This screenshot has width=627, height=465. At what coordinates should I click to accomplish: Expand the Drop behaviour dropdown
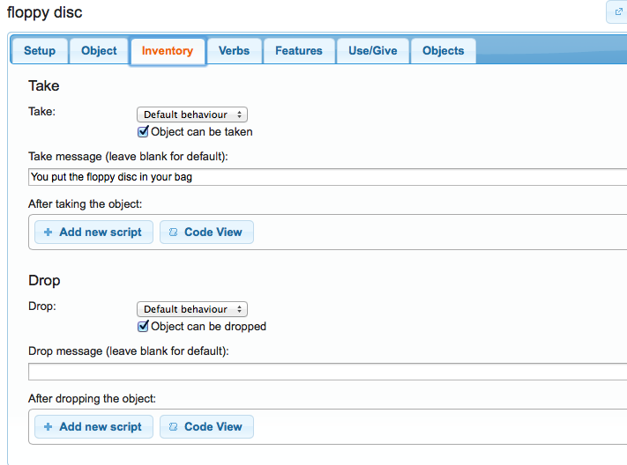click(x=192, y=309)
